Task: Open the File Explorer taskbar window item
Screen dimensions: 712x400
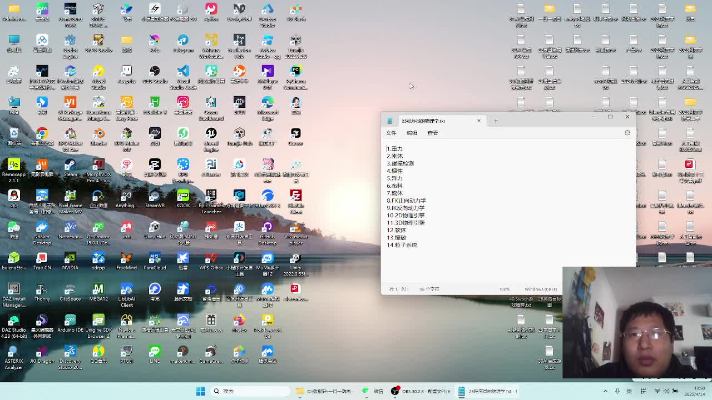Action: pos(324,391)
